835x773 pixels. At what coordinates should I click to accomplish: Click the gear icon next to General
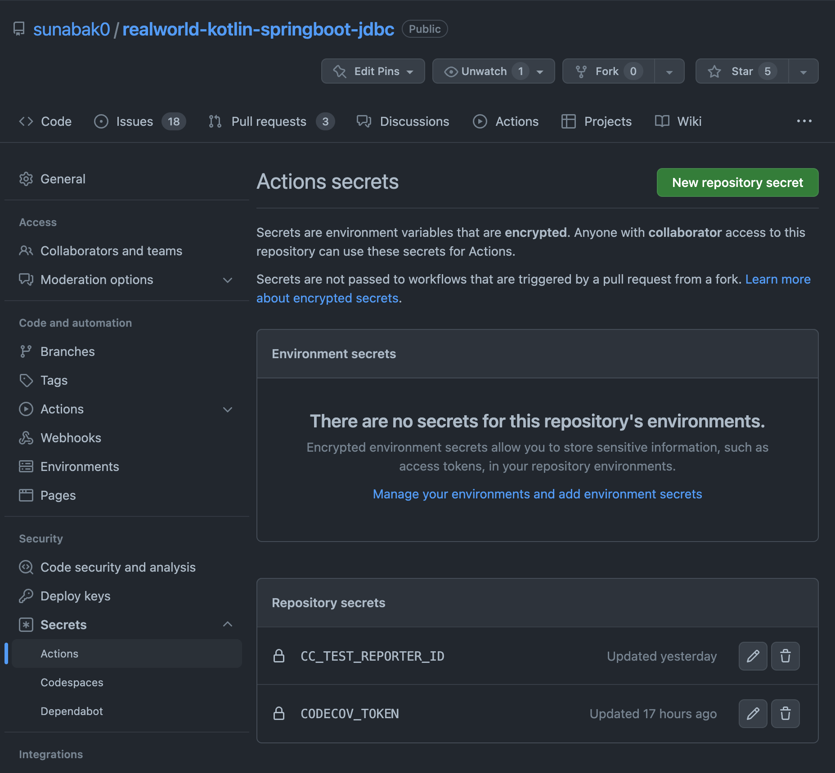click(x=26, y=178)
